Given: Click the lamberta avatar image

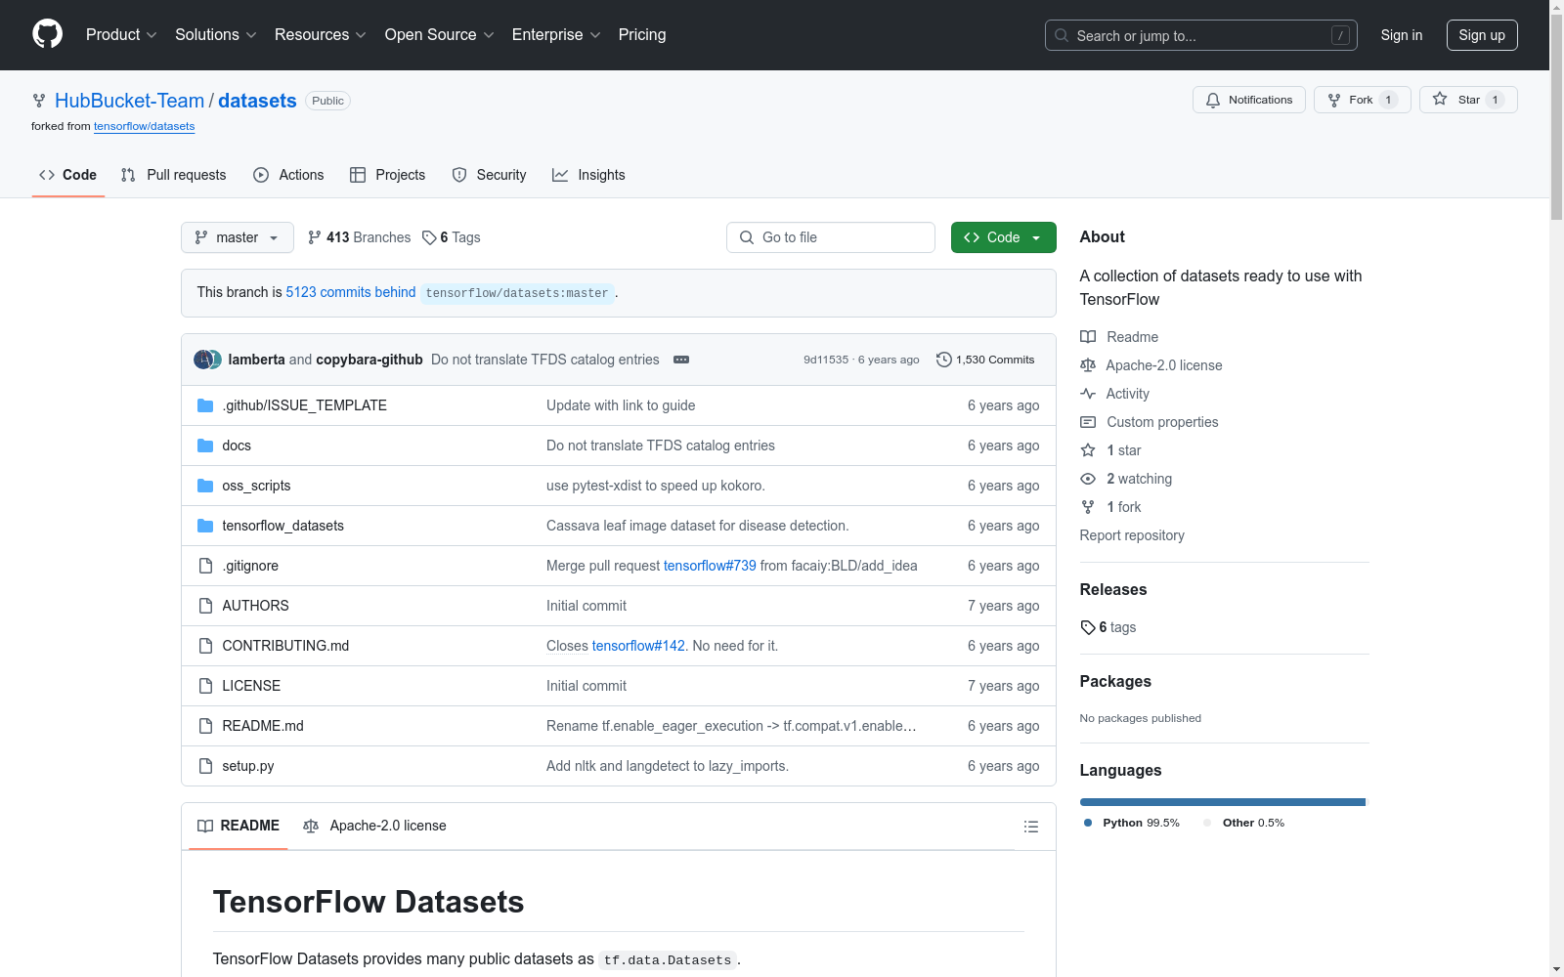Looking at the screenshot, I should [x=203, y=360].
